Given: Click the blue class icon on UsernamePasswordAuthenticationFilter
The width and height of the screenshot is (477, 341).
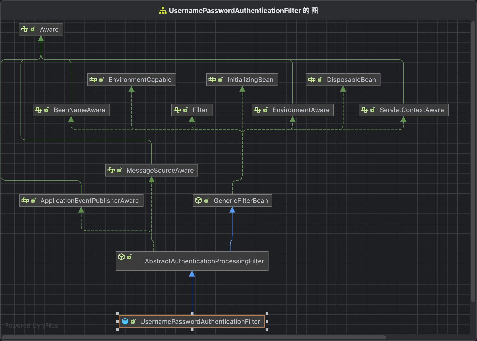Looking at the screenshot, I should [x=125, y=321].
